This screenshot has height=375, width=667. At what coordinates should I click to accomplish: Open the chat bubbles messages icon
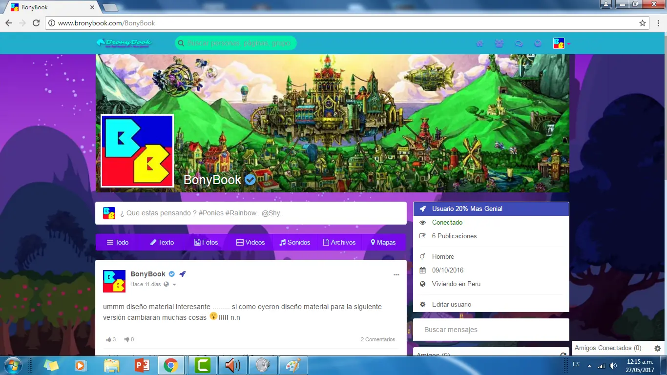[x=519, y=43]
